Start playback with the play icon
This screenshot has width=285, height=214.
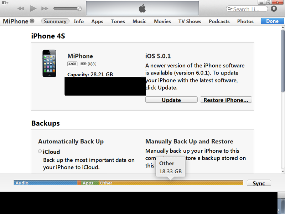coord(33,8)
